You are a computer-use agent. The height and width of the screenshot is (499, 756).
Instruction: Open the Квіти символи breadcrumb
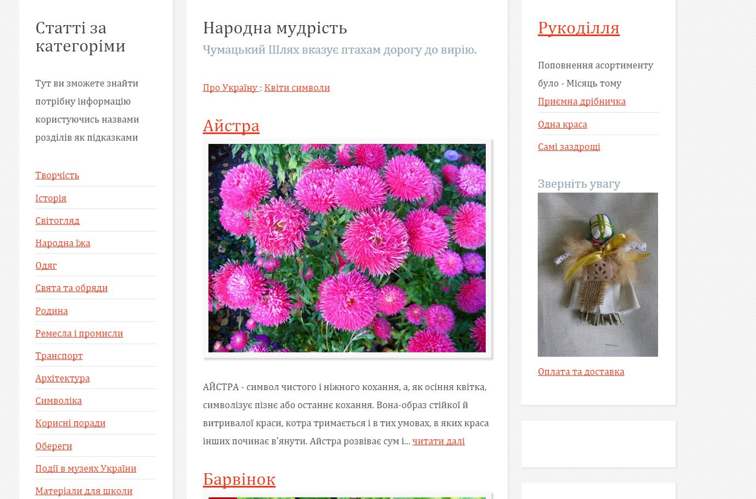(296, 88)
